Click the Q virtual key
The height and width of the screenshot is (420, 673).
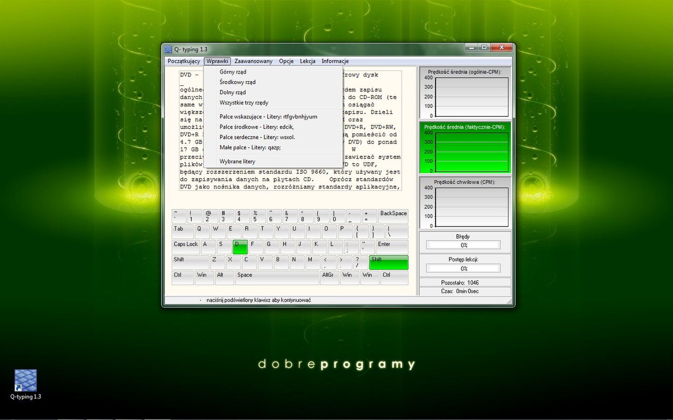[x=202, y=231]
